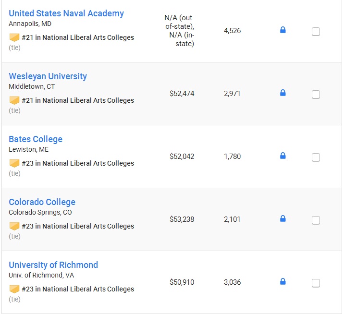Click the blue lock icon for Bates College
The height and width of the screenshot is (314, 344).
coord(283,156)
